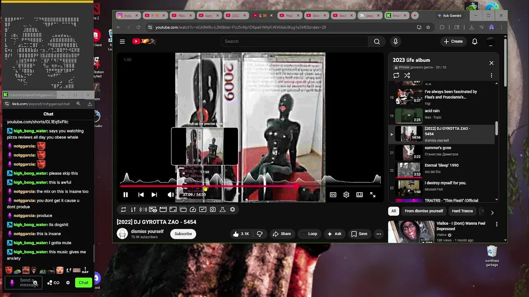The height and width of the screenshot is (297, 529).
Task: Share this video
Action: pos(281,234)
